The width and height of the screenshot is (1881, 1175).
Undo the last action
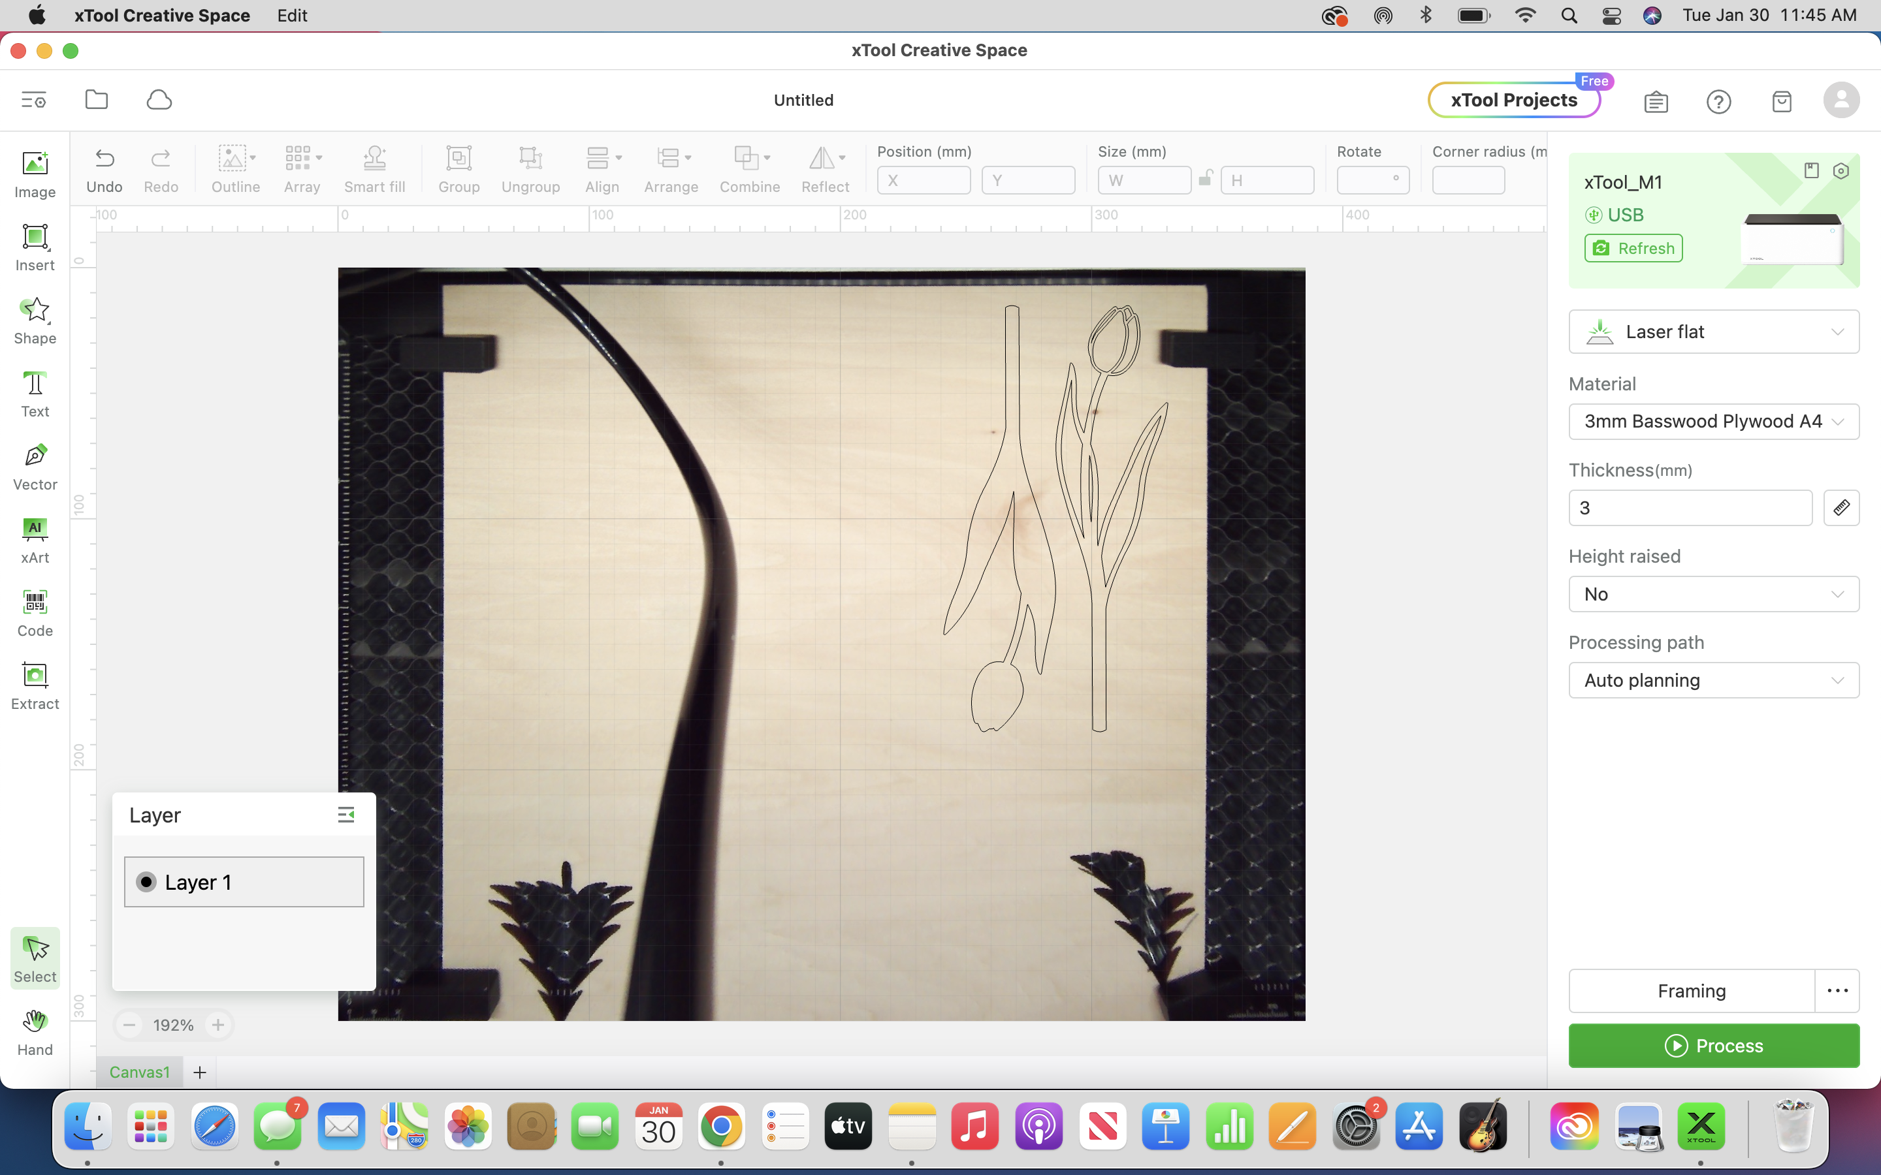pos(104,170)
